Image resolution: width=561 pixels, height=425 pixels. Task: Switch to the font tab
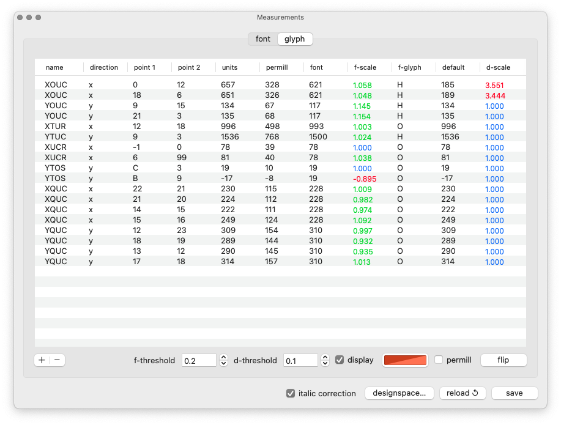[x=262, y=39]
